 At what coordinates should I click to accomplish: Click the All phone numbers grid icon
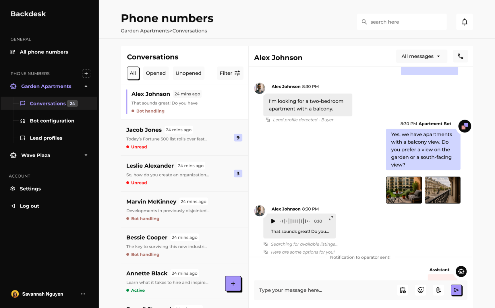pyautogui.click(x=13, y=52)
